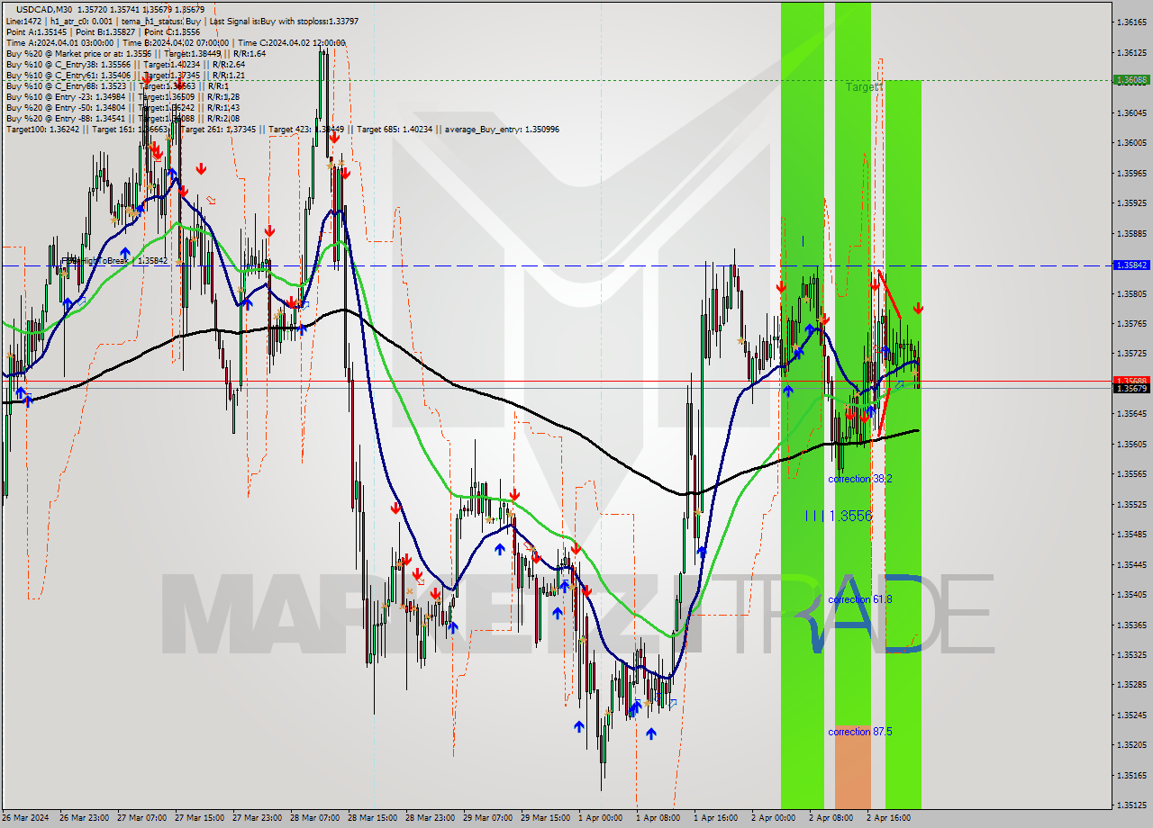1153x828 pixels.
Task: Click the green 1.36088 price tag
Action: [x=1131, y=80]
